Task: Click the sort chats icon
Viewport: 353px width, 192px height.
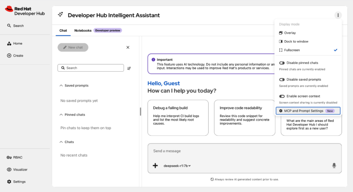Action: tap(129, 68)
